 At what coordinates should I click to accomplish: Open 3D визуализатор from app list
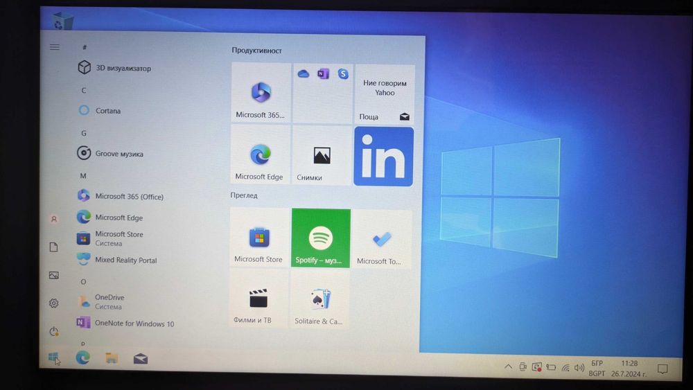[114, 68]
